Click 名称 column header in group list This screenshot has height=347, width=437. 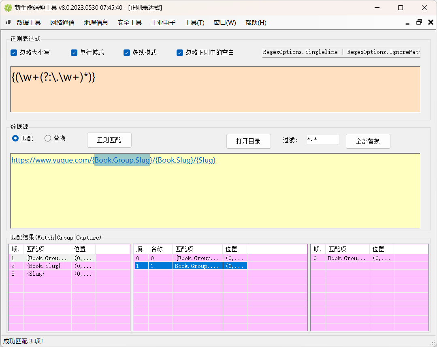(160, 249)
